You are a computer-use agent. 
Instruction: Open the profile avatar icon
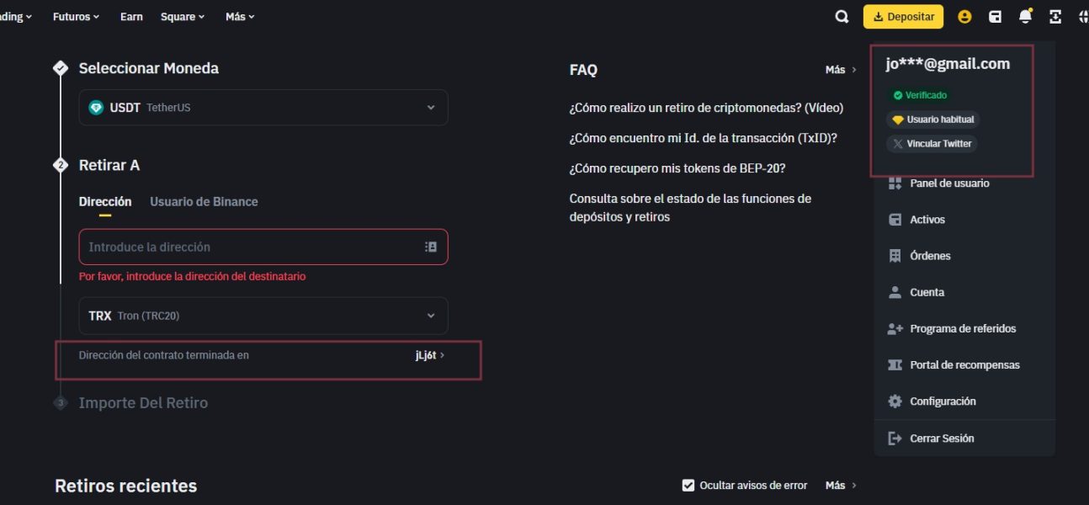click(x=964, y=17)
